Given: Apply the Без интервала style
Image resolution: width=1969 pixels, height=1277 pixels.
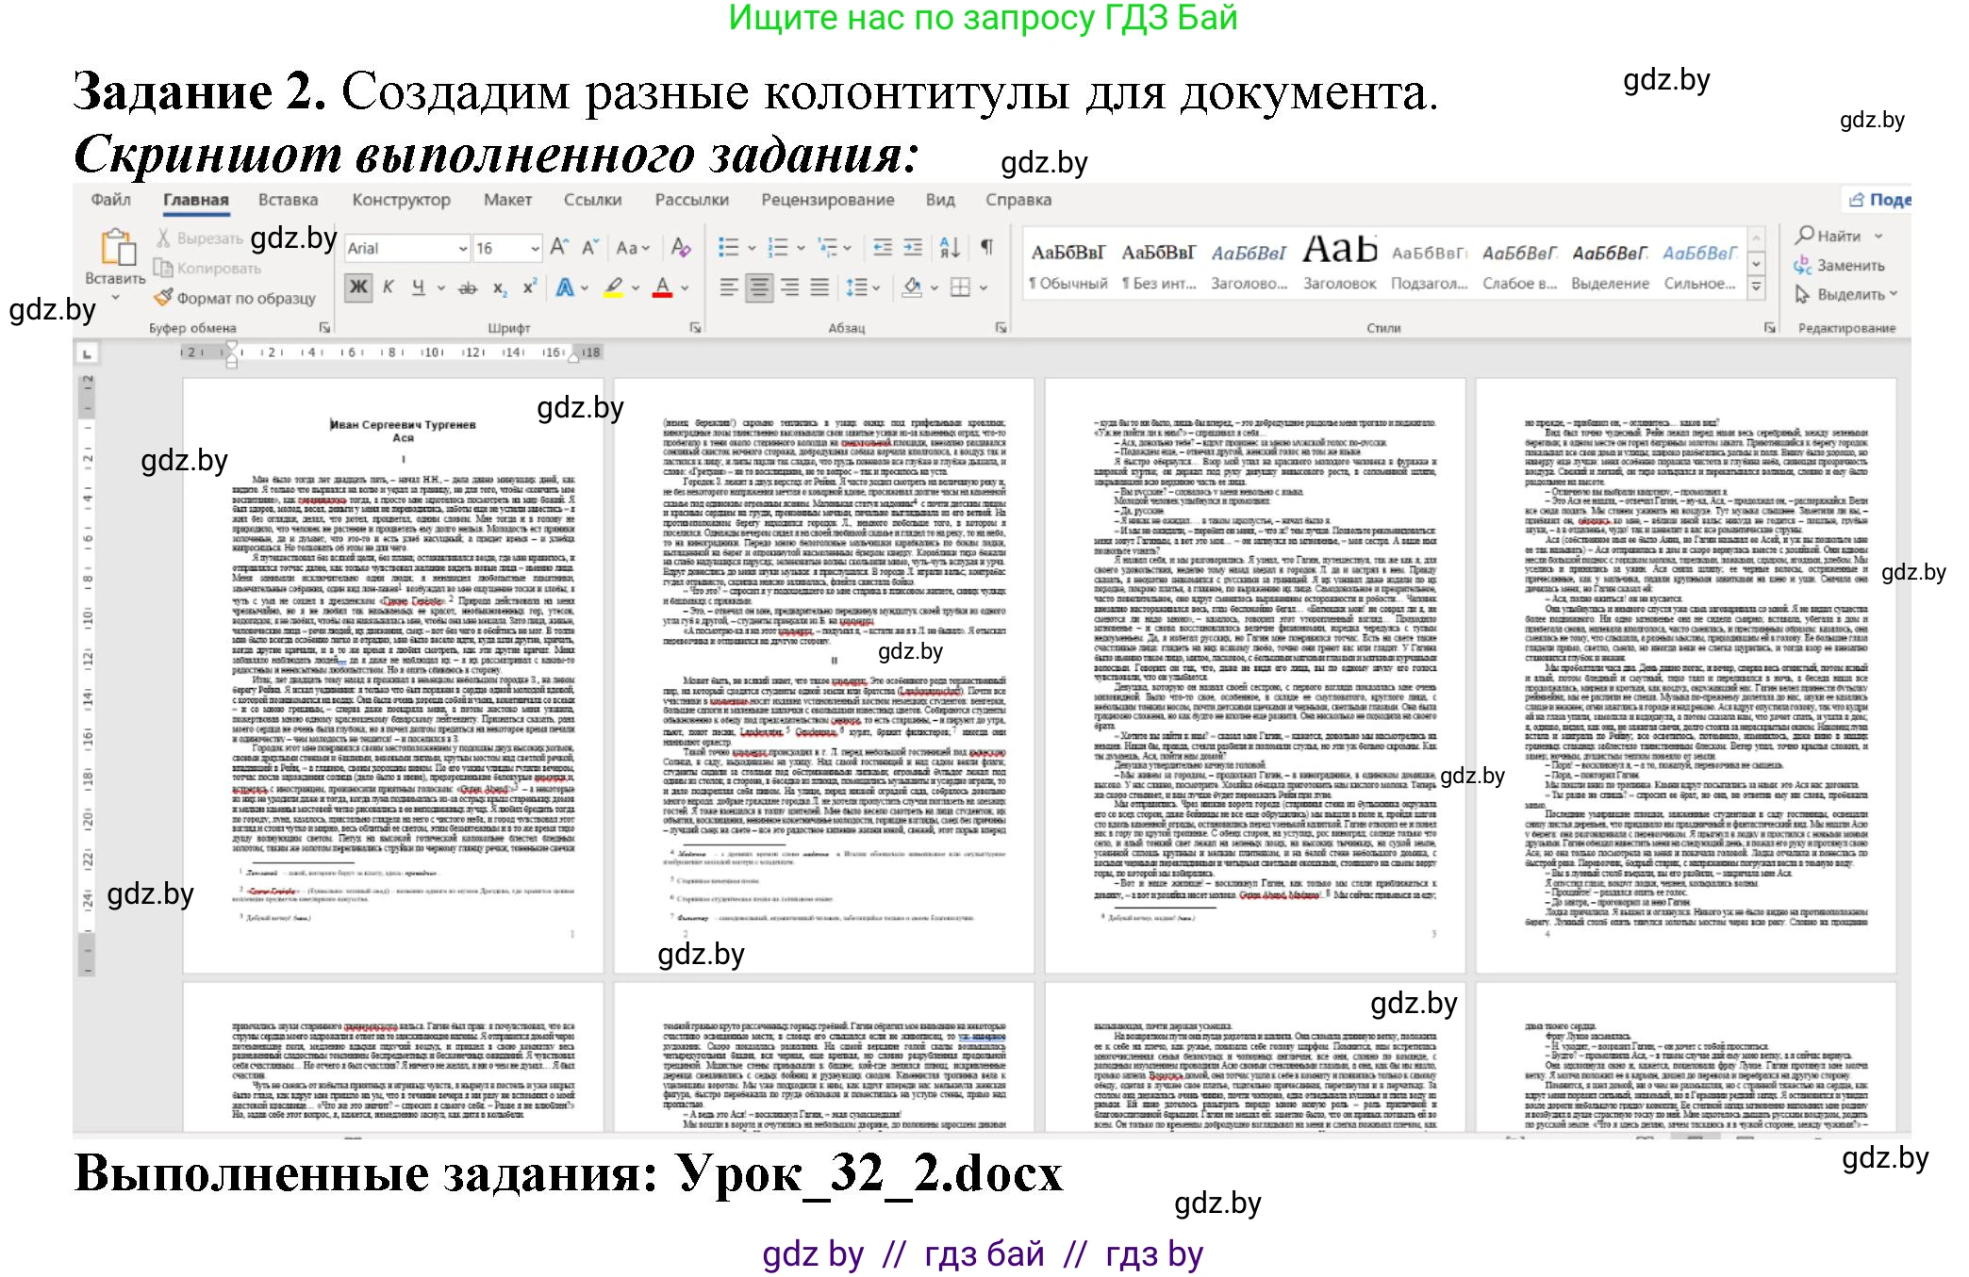Looking at the screenshot, I should (1158, 267).
